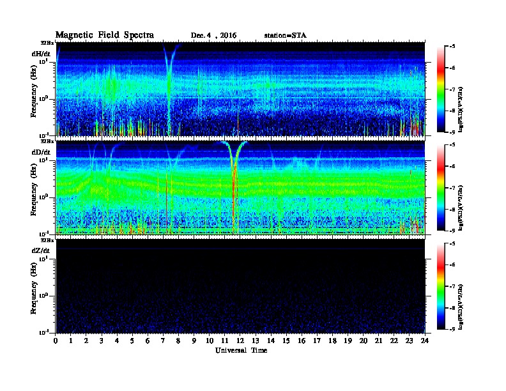506x391 pixels.
Task: Click hour tick label "20" on the time axis
Action: 364,341
